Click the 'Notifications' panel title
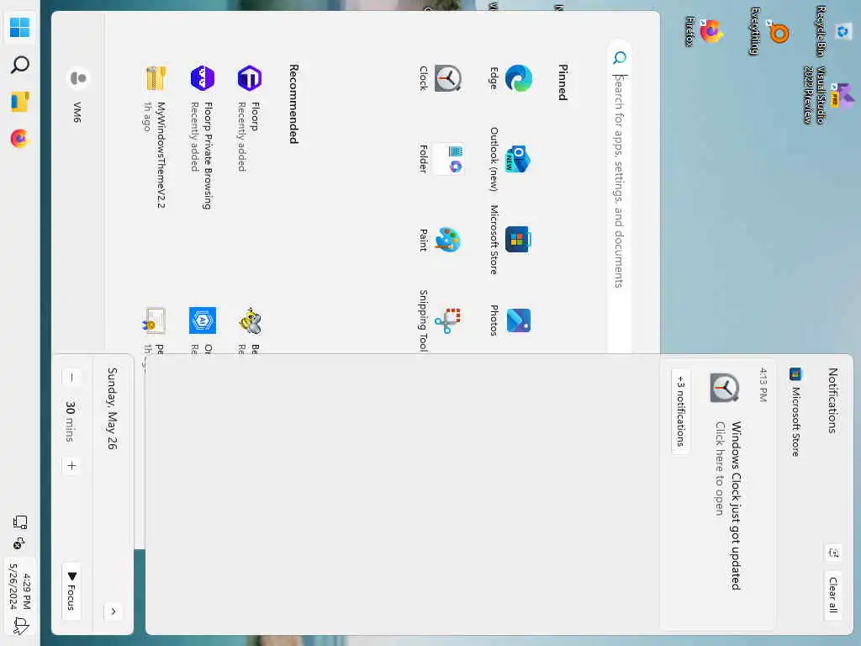This screenshot has height=646, width=861. [x=832, y=400]
